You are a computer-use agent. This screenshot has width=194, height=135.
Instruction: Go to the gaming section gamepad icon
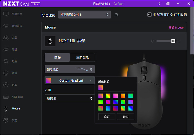(6, 38)
